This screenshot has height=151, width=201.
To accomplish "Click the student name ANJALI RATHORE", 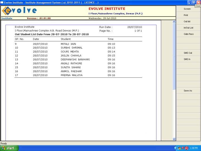I will 71,63.
